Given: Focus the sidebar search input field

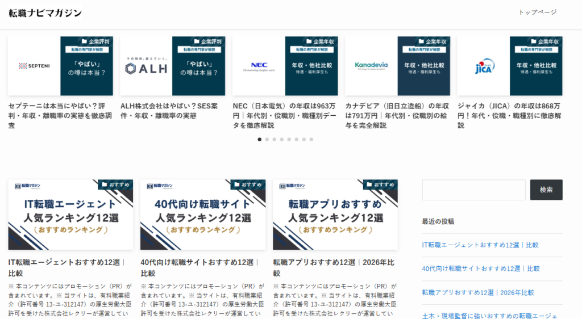Looking at the screenshot, I should click(473, 190).
